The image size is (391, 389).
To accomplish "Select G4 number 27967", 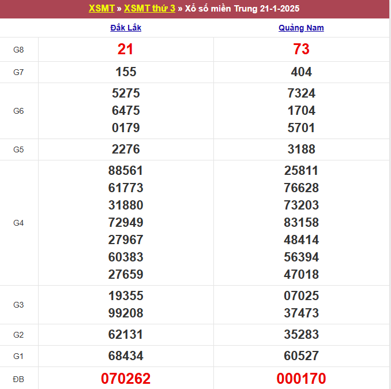I will (126, 240).
